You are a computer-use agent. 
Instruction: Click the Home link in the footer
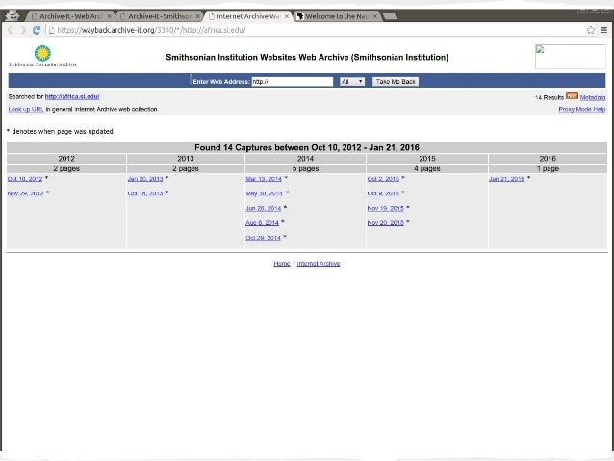pyautogui.click(x=282, y=263)
